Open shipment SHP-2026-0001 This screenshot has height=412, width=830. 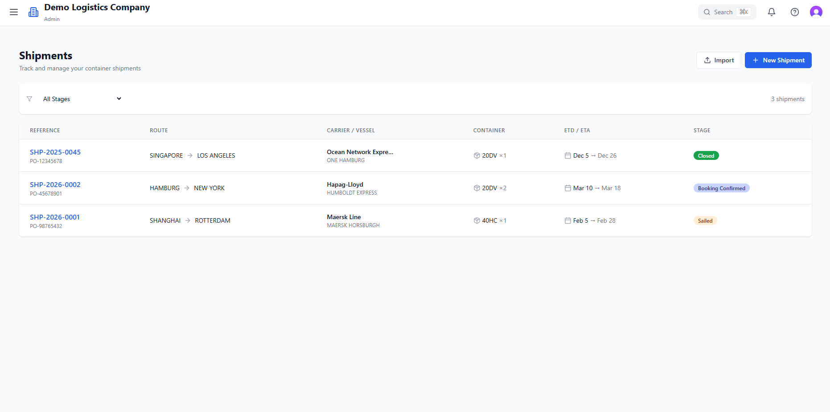[54, 217]
